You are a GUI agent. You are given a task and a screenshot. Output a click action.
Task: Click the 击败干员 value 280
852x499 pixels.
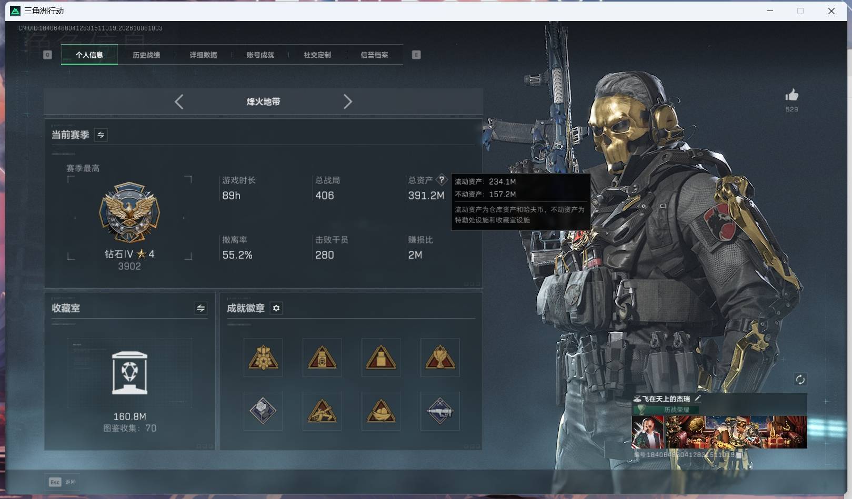[325, 255]
